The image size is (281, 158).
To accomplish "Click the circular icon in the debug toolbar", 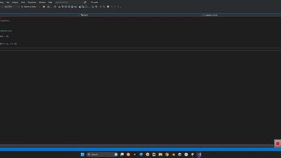I will pyautogui.click(x=55, y=7).
